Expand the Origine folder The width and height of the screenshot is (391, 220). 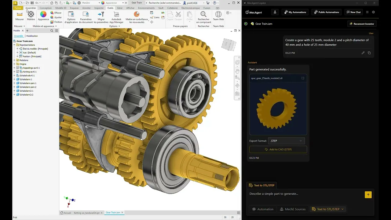click(14, 64)
